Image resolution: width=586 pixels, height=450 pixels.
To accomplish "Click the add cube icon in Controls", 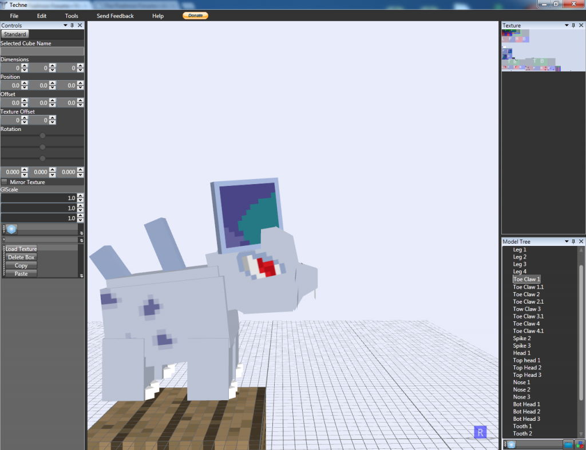I will (11, 229).
